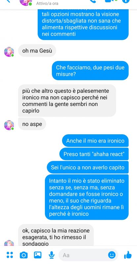Tap the "Preso tanti ahaha react" message
The image size is (137, 264).
coord(94,154)
